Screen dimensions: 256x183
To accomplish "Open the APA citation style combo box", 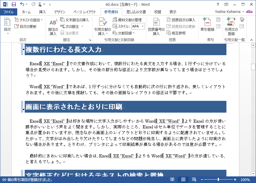I will [138, 26].
